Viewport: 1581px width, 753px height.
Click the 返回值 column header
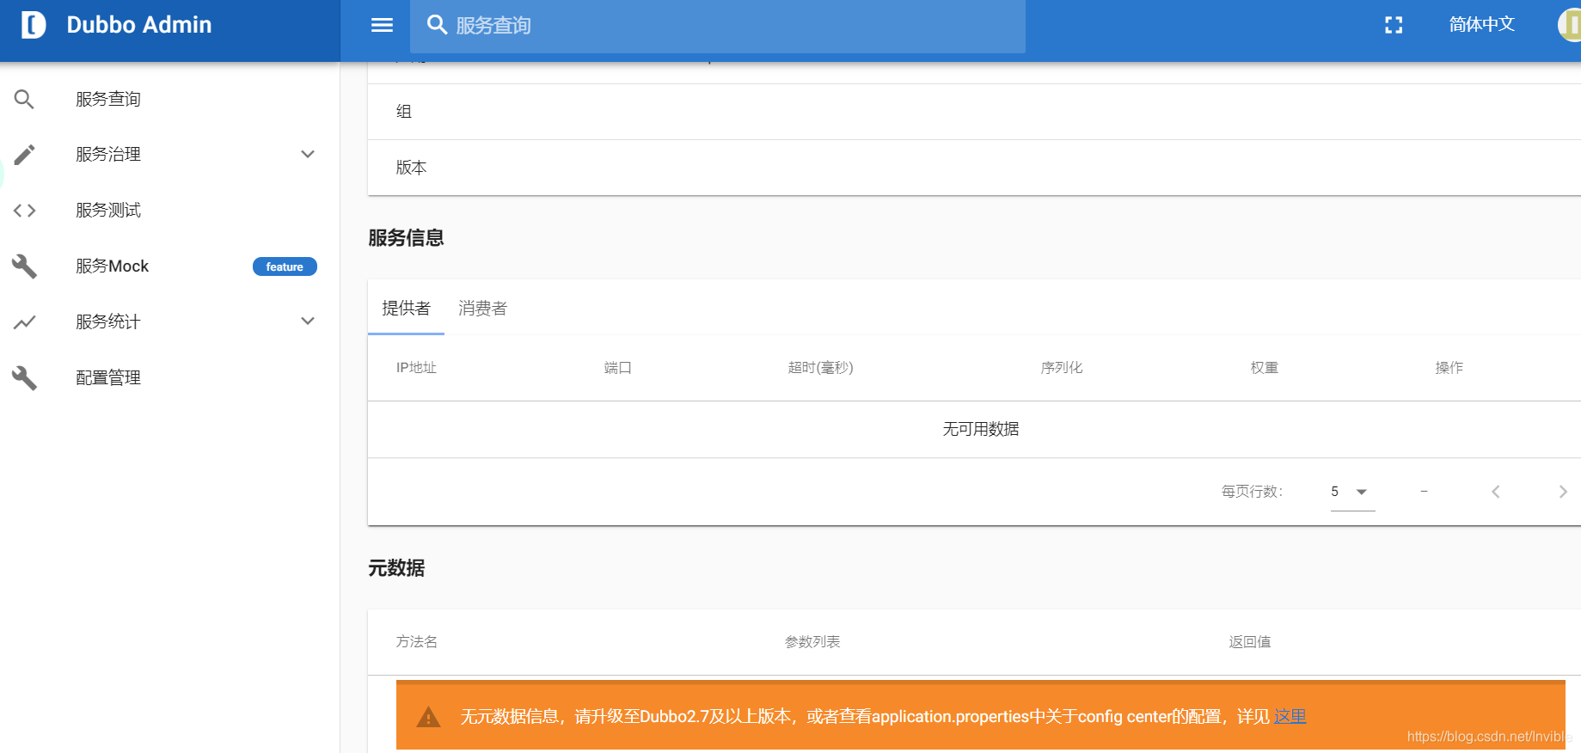point(1249,642)
